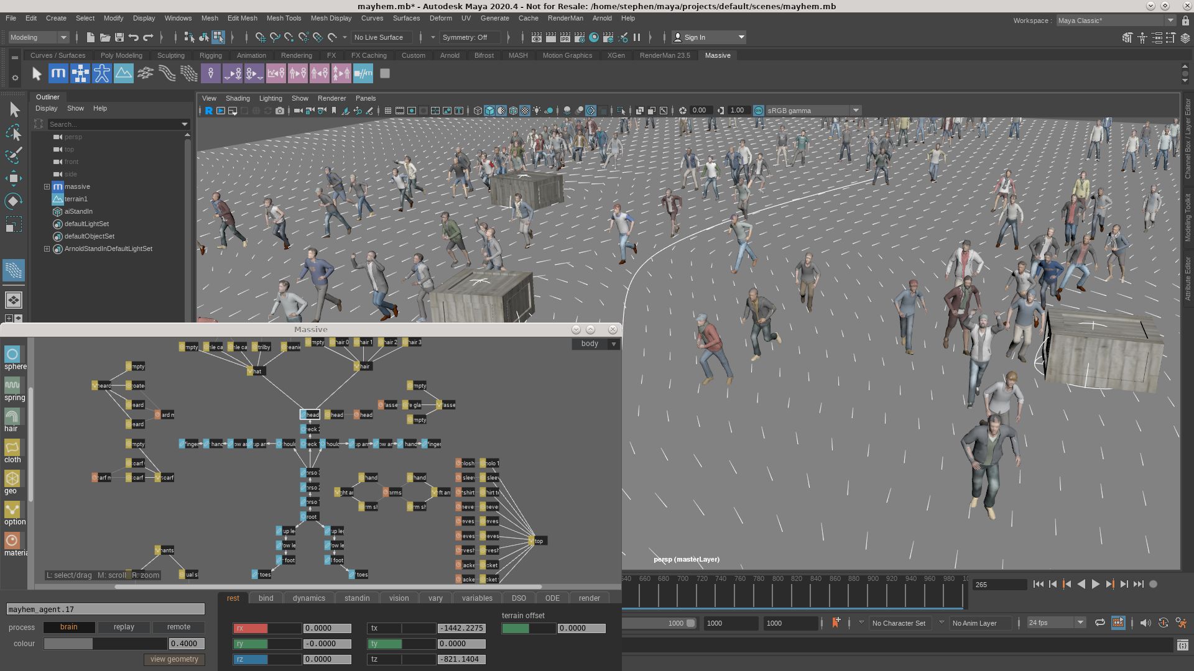Expand ArnoldStandInDefaultLightSet in the Outliner
Viewport: 1194px width, 671px height.
pyautogui.click(x=47, y=249)
